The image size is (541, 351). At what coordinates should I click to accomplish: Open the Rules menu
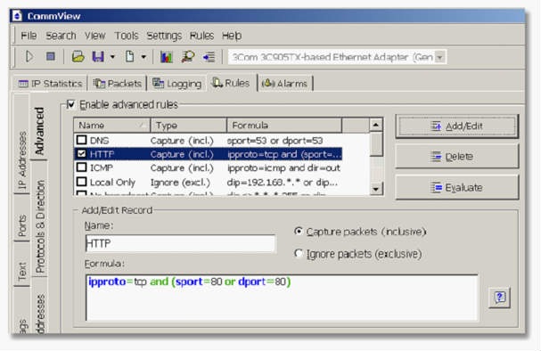(x=201, y=36)
